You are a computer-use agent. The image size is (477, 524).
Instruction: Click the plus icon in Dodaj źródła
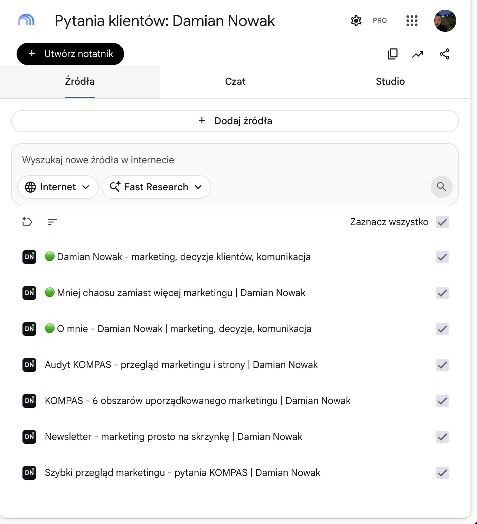(202, 120)
